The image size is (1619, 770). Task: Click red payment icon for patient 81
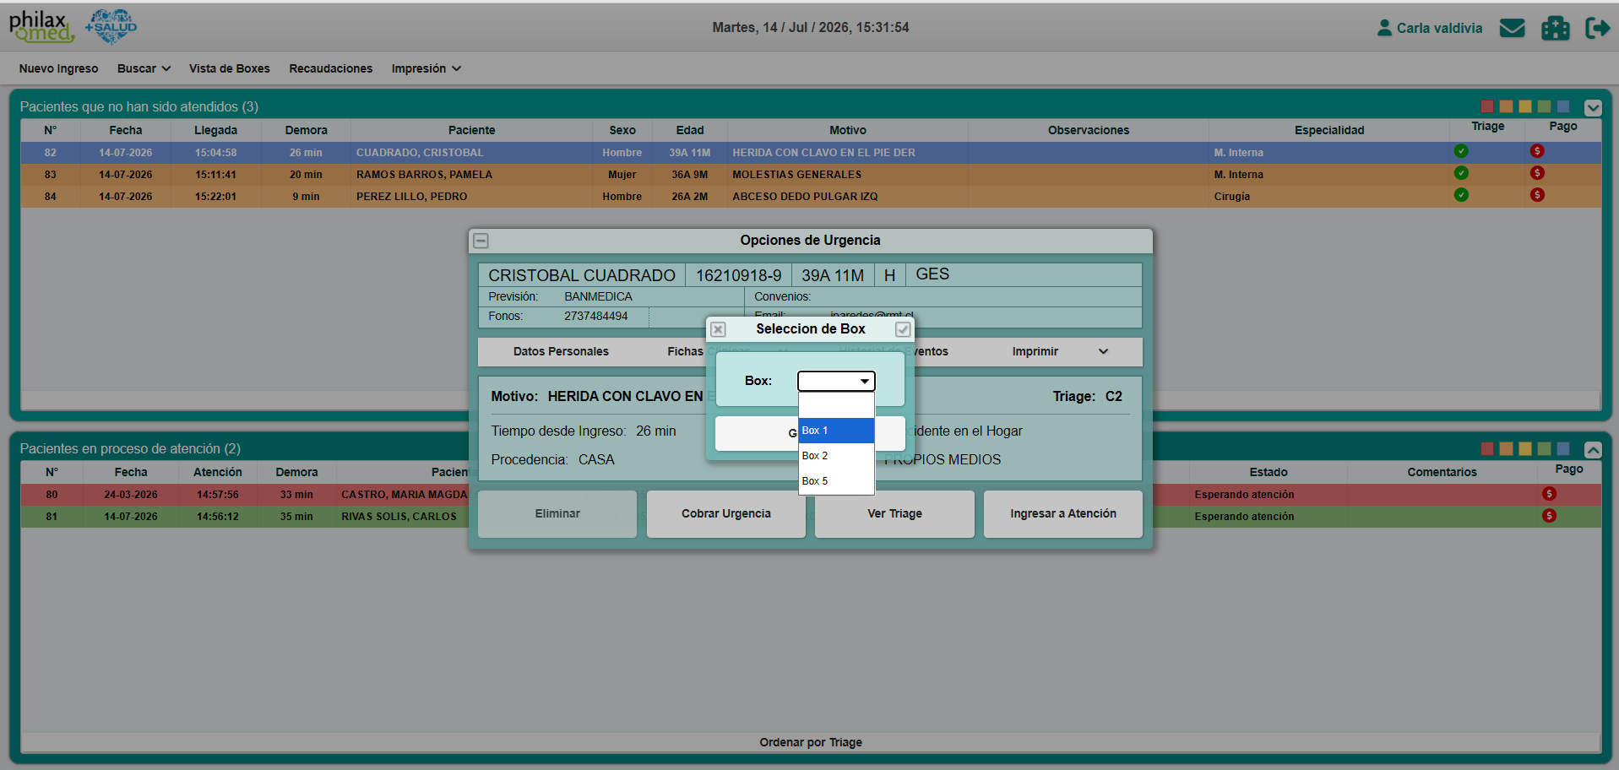pyautogui.click(x=1549, y=516)
